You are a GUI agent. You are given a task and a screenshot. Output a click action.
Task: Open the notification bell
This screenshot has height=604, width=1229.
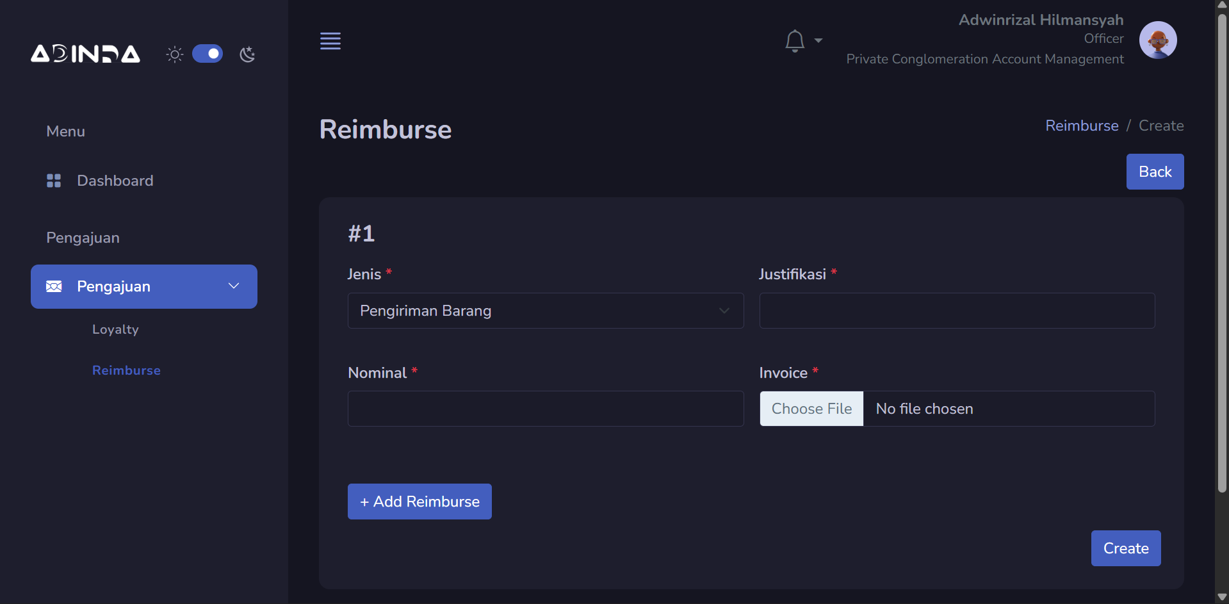(794, 41)
